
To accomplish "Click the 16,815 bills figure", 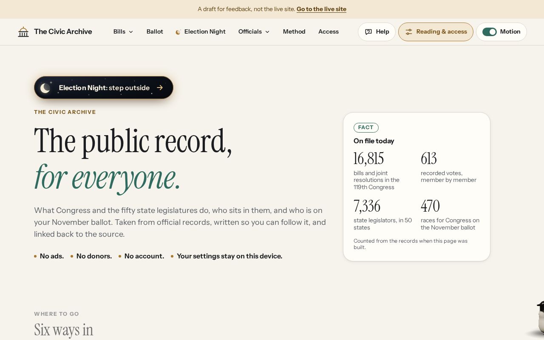I will click(368, 159).
